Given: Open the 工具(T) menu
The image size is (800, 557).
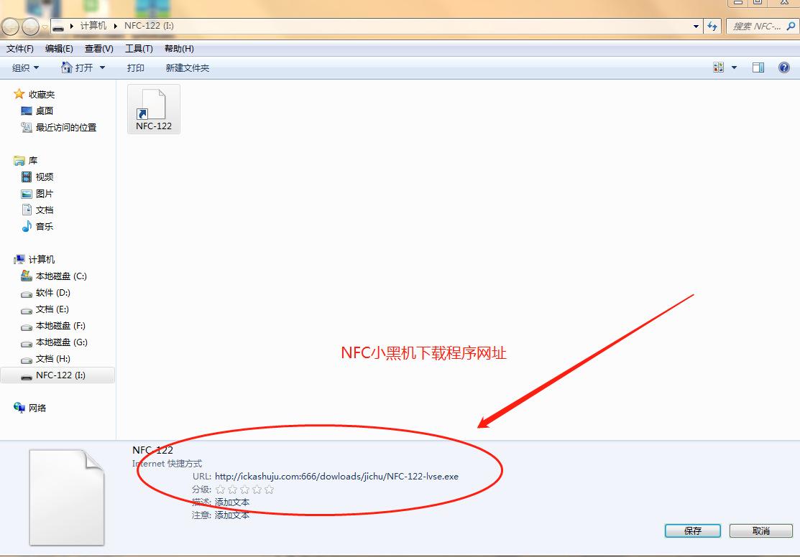Looking at the screenshot, I should coord(139,49).
